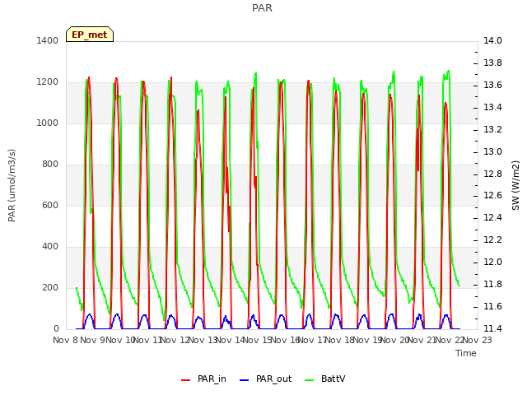The width and height of the screenshot is (527, 395).
Task: Click the 600 left axis tick label
Action: (x=50, y=205)
